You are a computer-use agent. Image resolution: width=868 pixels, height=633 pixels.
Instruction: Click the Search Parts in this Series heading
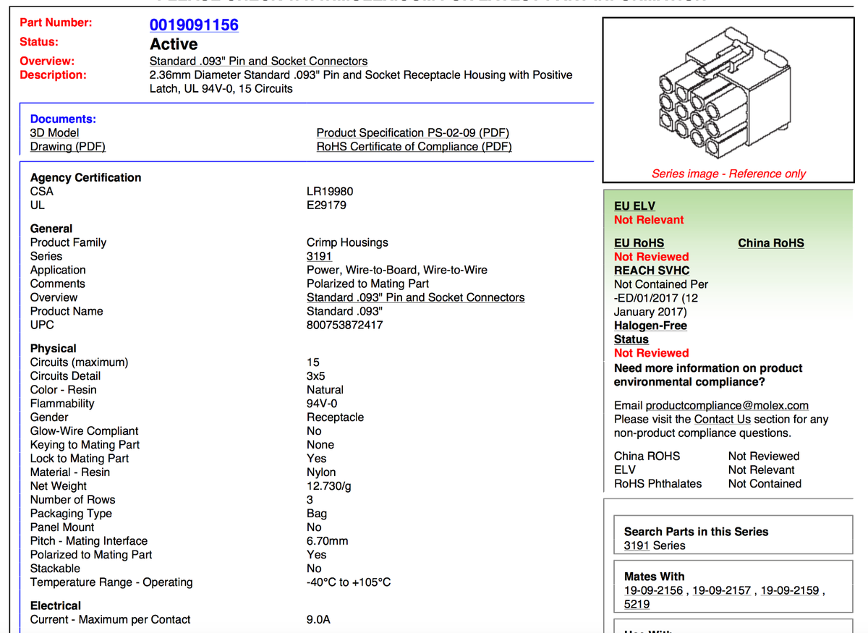(696, 532)
